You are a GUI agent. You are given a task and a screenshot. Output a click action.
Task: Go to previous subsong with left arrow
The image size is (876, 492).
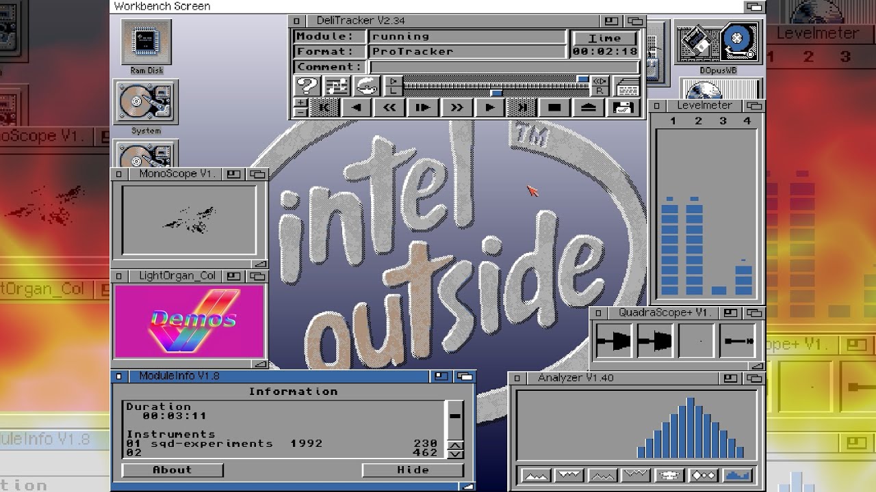point(357,107)
